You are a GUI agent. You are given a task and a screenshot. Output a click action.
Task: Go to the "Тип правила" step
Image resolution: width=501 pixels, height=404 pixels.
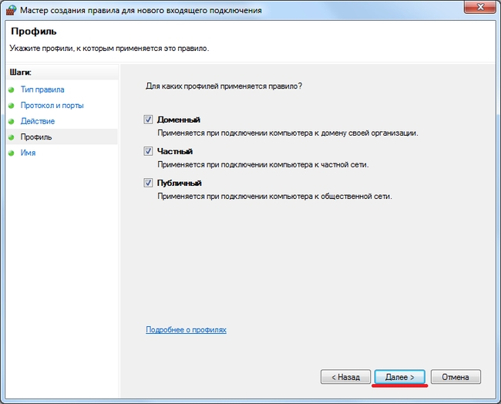[x=42, y=89]
